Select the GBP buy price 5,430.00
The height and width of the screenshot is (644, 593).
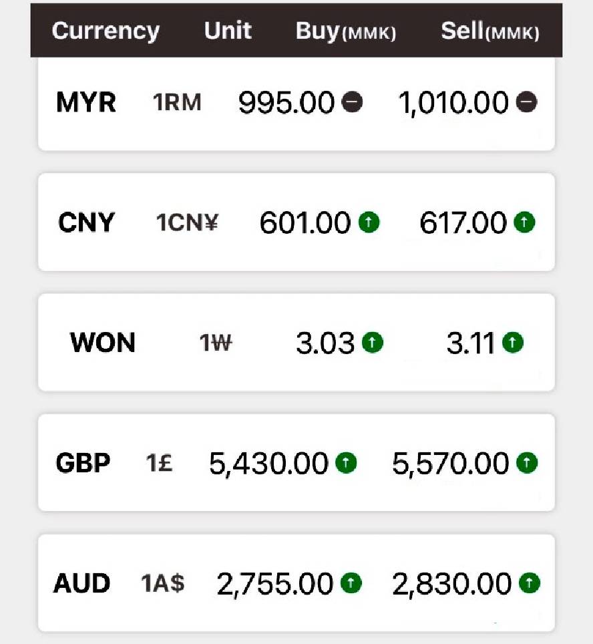tap(268, 463)
